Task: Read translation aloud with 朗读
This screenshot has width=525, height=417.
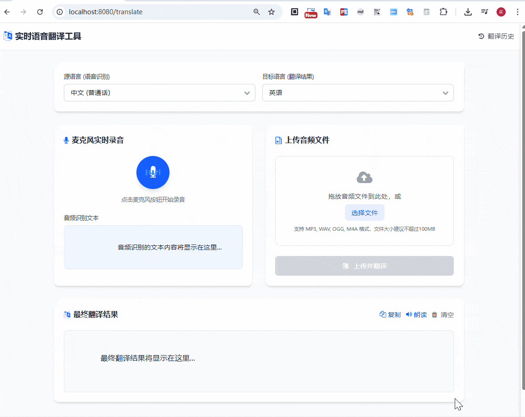Action: coord(416,315)
